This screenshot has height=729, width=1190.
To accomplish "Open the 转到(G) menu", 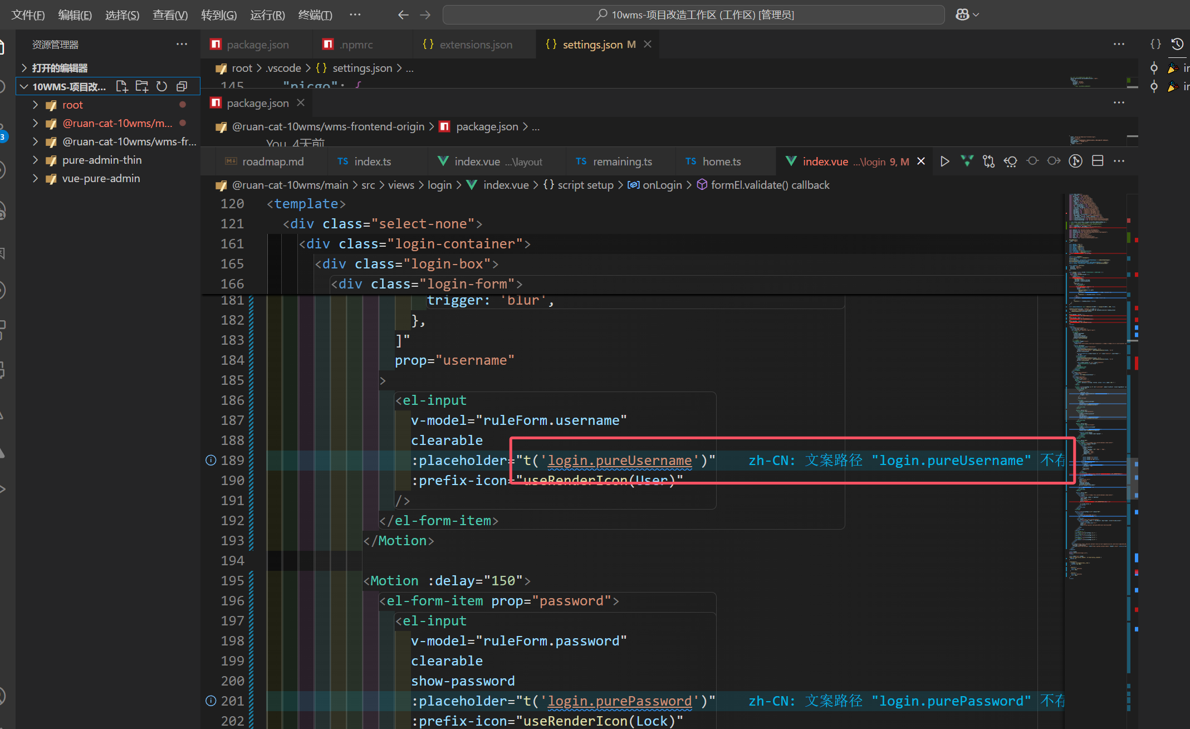I will (x=219, y=15).
